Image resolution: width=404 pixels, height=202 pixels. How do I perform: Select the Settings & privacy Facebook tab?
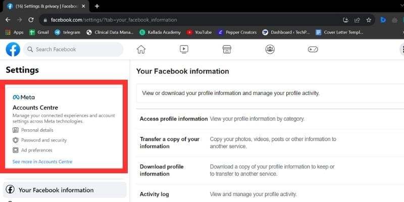tap(46, 7)
